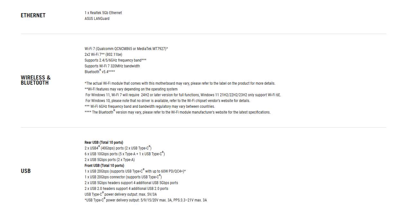Click the Realtek 5Gb Ethernet line
Screen dimensions: 403x213
[103, 13]
